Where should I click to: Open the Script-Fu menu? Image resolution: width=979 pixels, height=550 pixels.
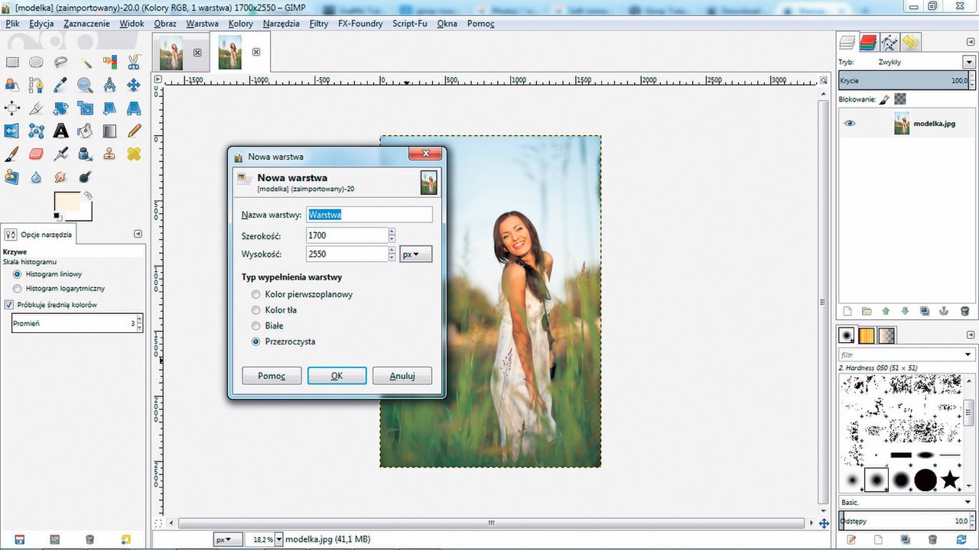pyautogui.click(x=410, y=24)
